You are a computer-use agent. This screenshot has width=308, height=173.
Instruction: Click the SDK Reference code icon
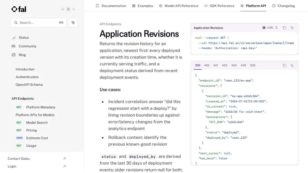(x=206, y=6)
